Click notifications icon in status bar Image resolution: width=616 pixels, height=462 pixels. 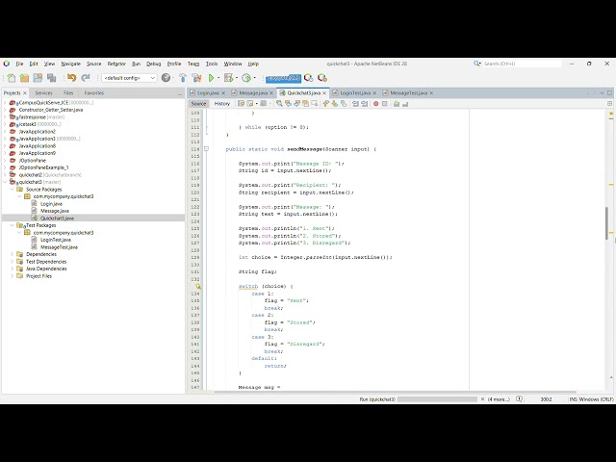click(519, 398)
